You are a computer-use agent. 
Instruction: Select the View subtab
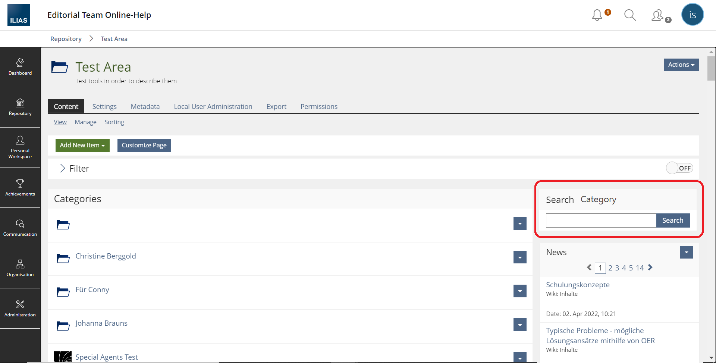click(x=60, y=122)
